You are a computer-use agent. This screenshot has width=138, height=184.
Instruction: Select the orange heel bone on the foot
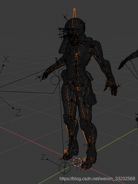click(66, 151)
